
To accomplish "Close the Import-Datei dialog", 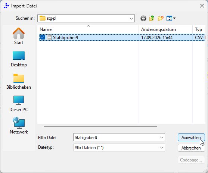I will point(202,6).
